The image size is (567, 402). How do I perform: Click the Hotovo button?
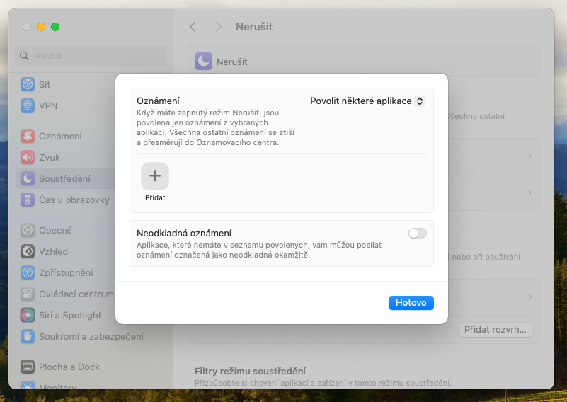pyautogui.click(x=411, y=302)
